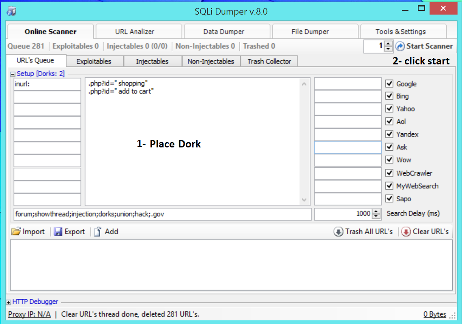This screenshot has height=324, width=462.
Task: Click the 0 Bytes status link
Action: (434, 314)
